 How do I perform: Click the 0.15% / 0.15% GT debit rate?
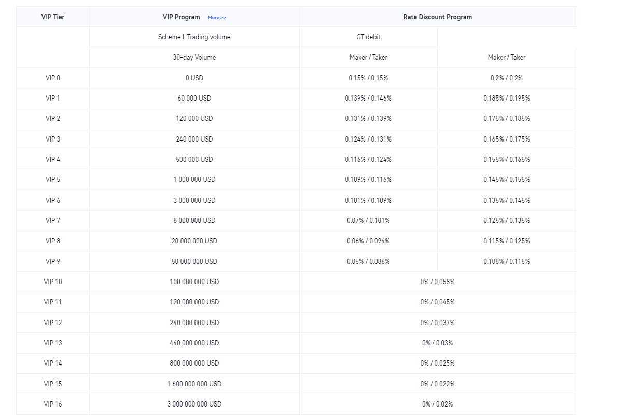click(x=368, y=78)
